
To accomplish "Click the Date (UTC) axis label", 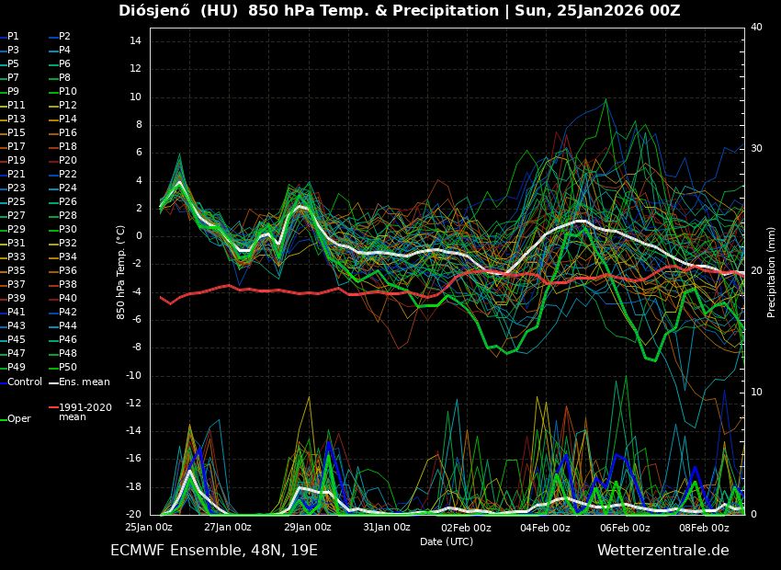I will click(447, 541).
